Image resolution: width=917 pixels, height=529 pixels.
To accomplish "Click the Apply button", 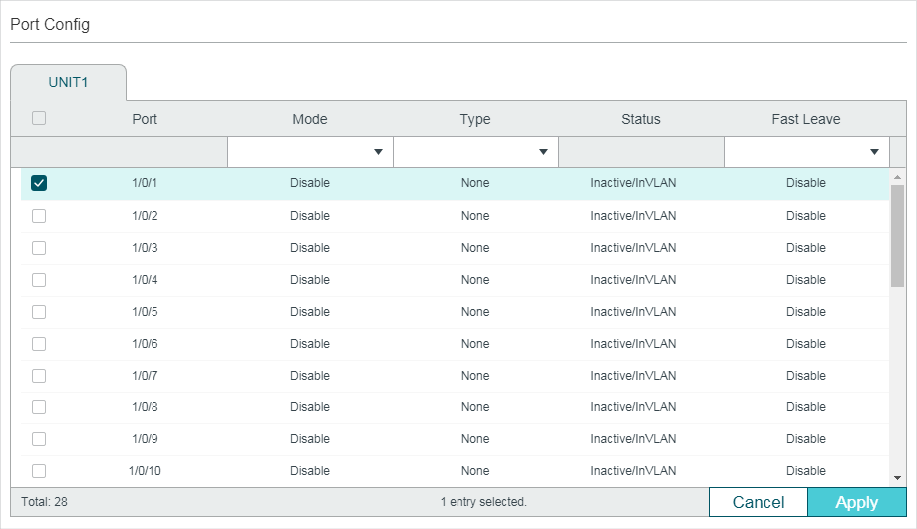I will (856, 503).
